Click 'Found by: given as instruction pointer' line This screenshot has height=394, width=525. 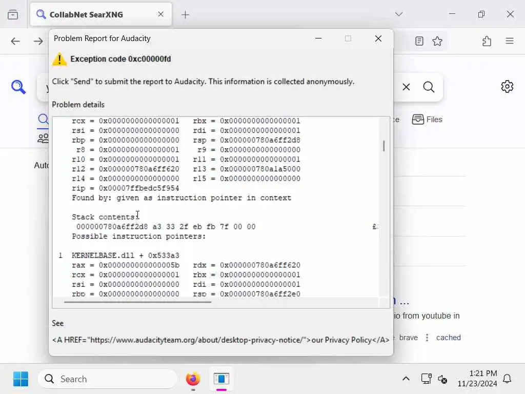coord(181,198)
